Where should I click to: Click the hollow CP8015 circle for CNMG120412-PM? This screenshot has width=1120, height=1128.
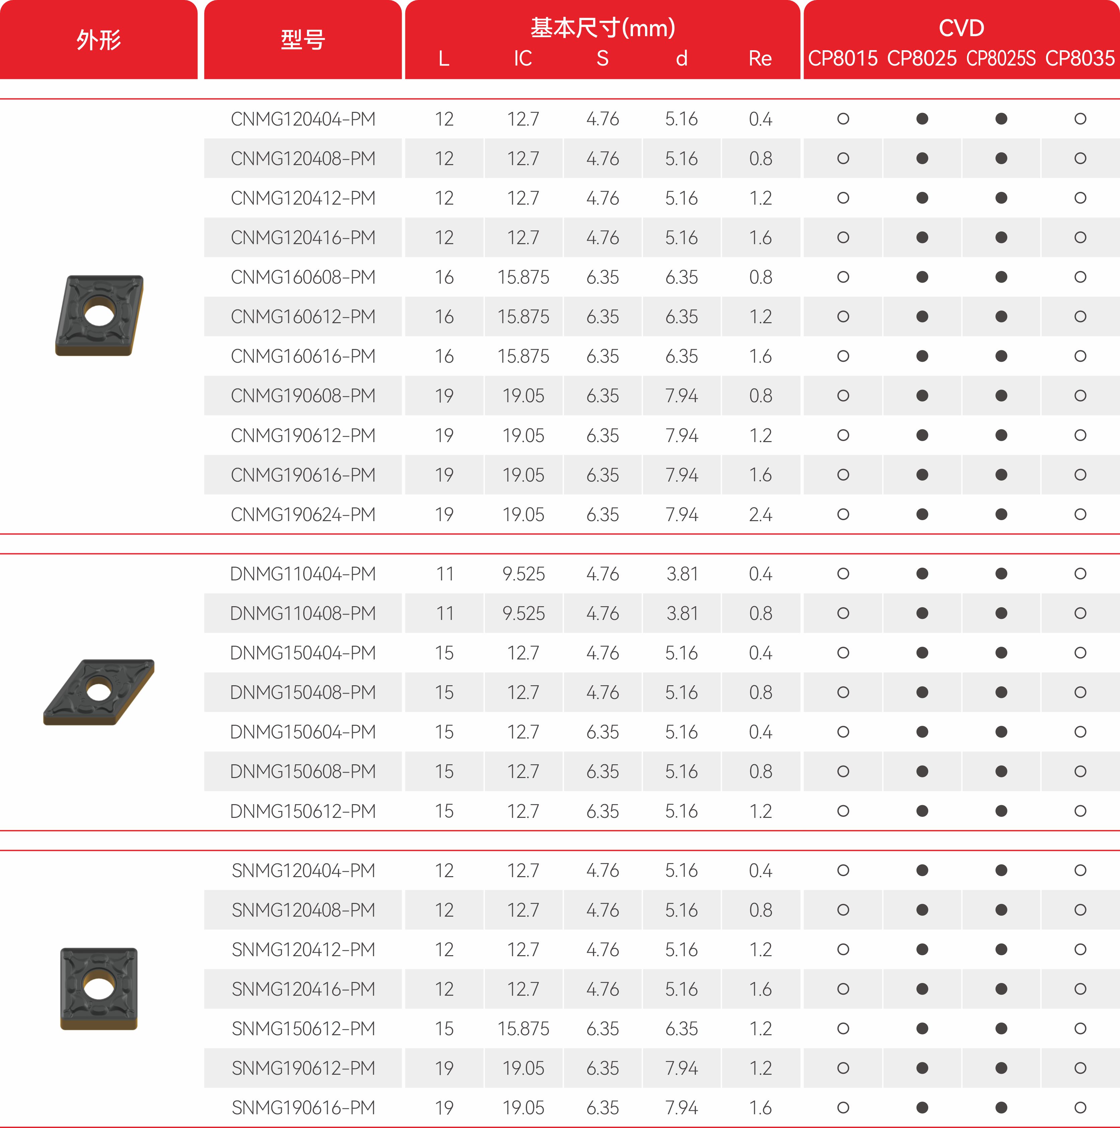tap(843, 198)
